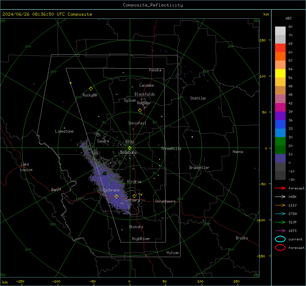The width and height of the screenshot is (306, 286).
Task: Select the blue 36-33 dBZ swatch
Action: tap(280, 124)
